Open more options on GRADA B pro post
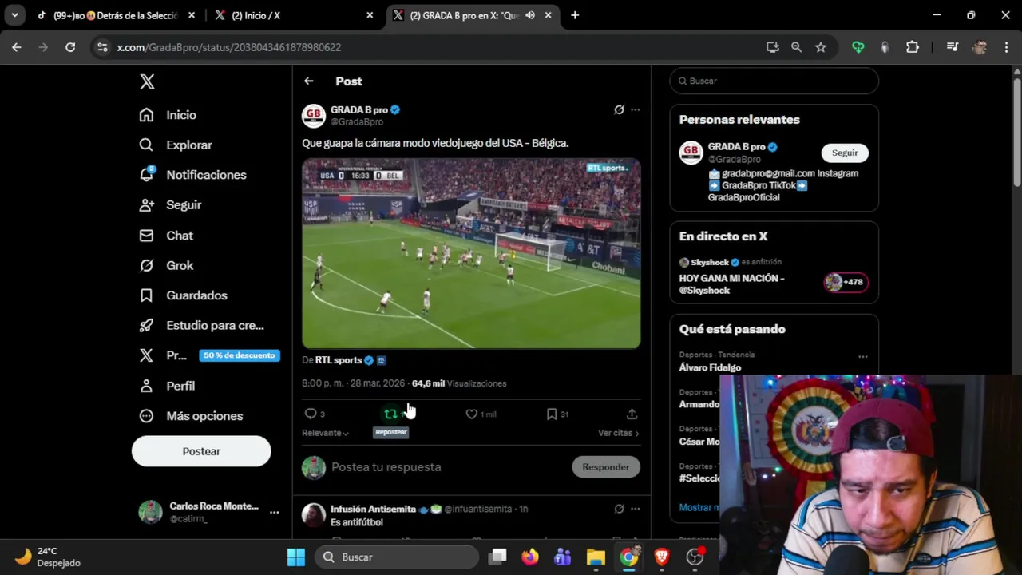This screenshot has height=575, width=1022. [x=636, y=110]
